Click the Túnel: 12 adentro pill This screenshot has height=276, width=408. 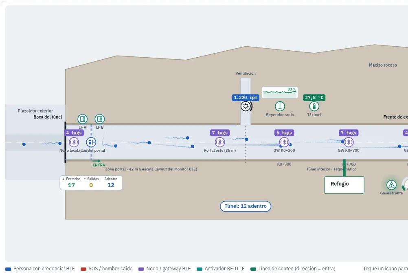pos(246,206)
